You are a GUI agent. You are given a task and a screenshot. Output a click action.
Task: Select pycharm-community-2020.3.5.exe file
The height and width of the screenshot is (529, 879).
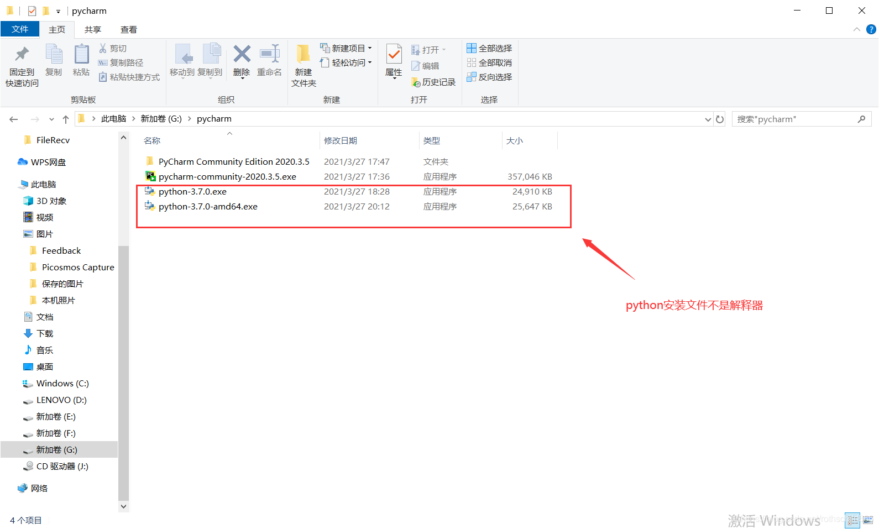tap(227, 177)
